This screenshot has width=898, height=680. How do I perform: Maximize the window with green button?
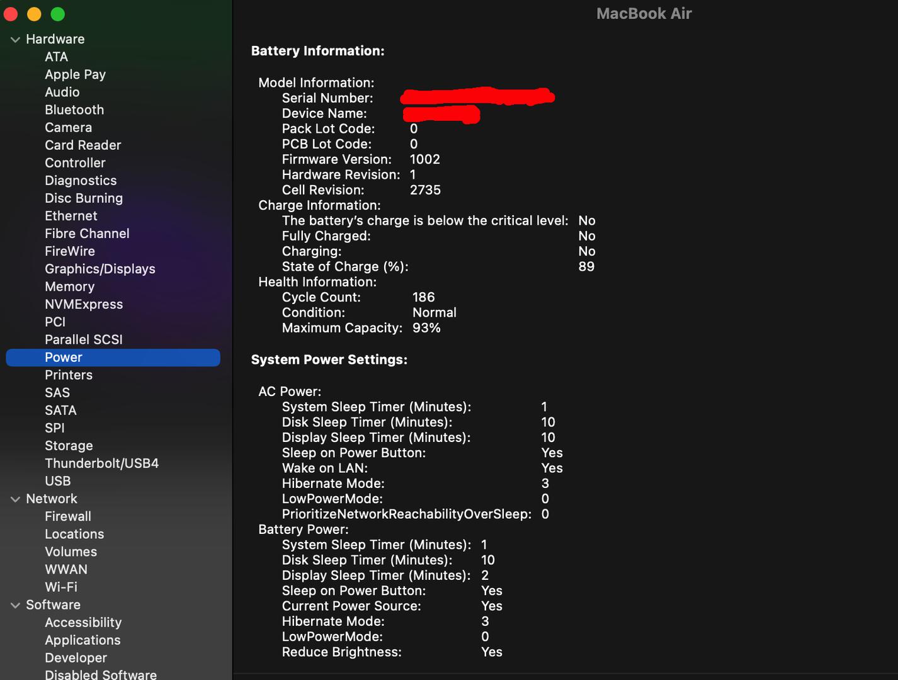[x=58, y=14]
